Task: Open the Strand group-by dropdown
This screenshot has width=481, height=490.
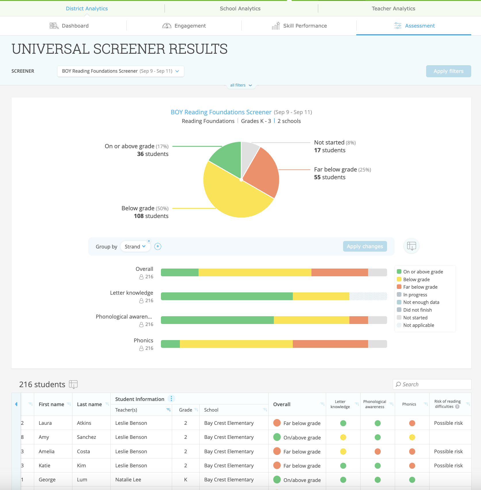Action: [135, 247]
